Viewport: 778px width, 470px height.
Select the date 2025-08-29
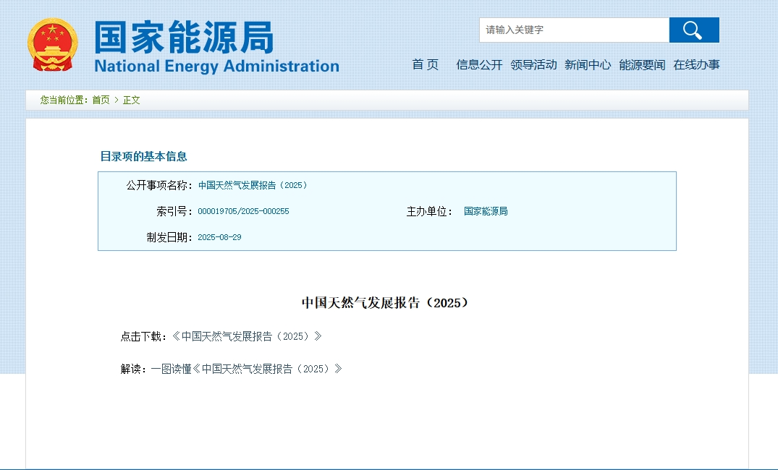[219, 237]
